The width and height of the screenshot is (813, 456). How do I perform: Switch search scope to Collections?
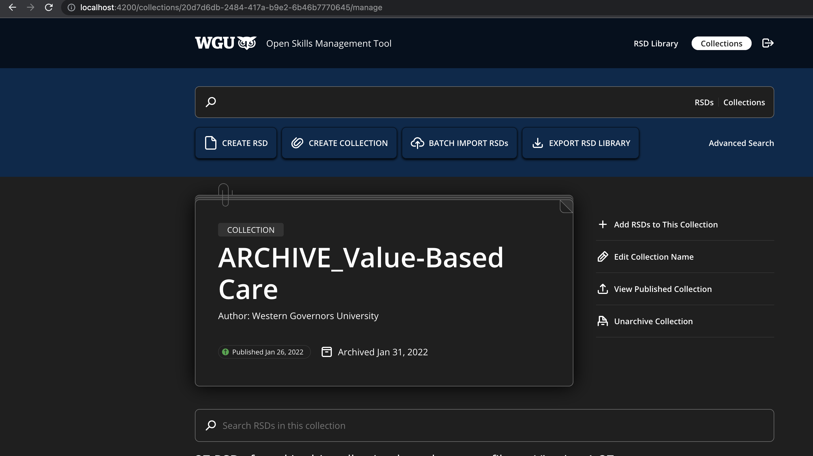744,102
